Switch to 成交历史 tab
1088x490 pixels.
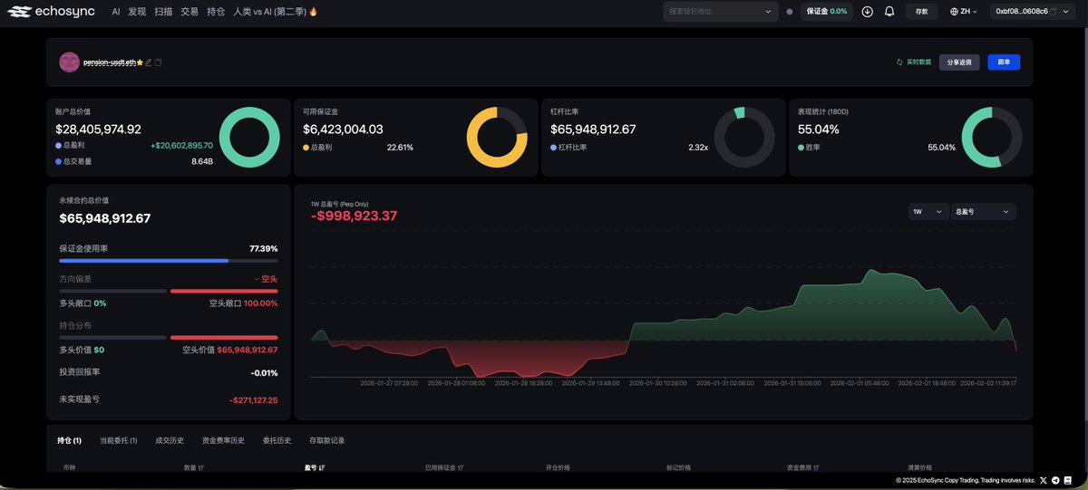click(170, 440)
